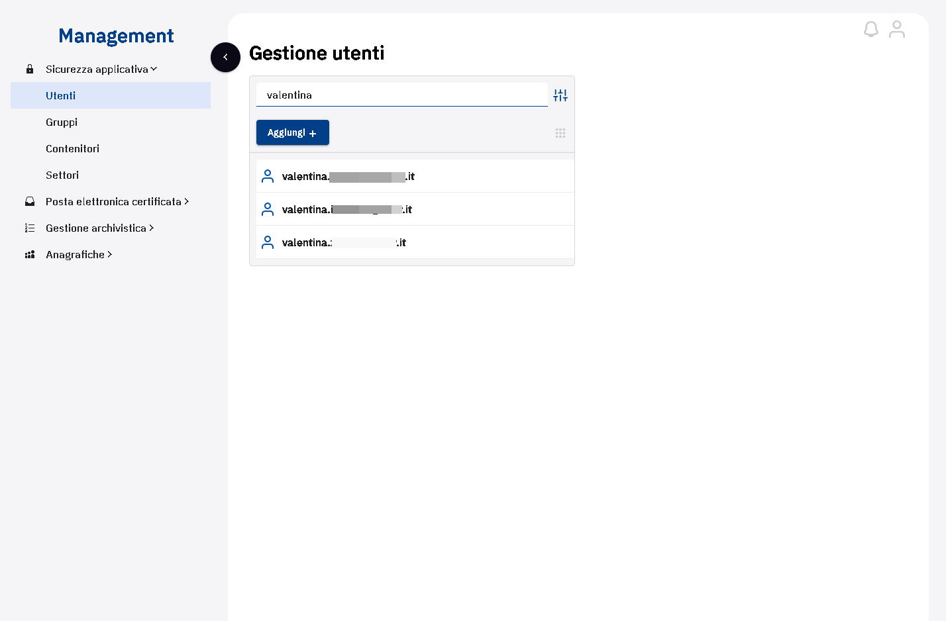Open the user profile icon in header
Image resolution: width=946 pixels, height=621 pixels.
[897, 29]
